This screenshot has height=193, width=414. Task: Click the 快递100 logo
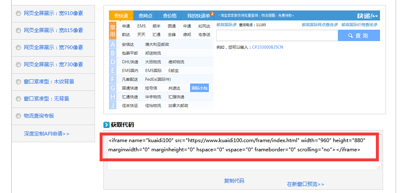point(367,16)
